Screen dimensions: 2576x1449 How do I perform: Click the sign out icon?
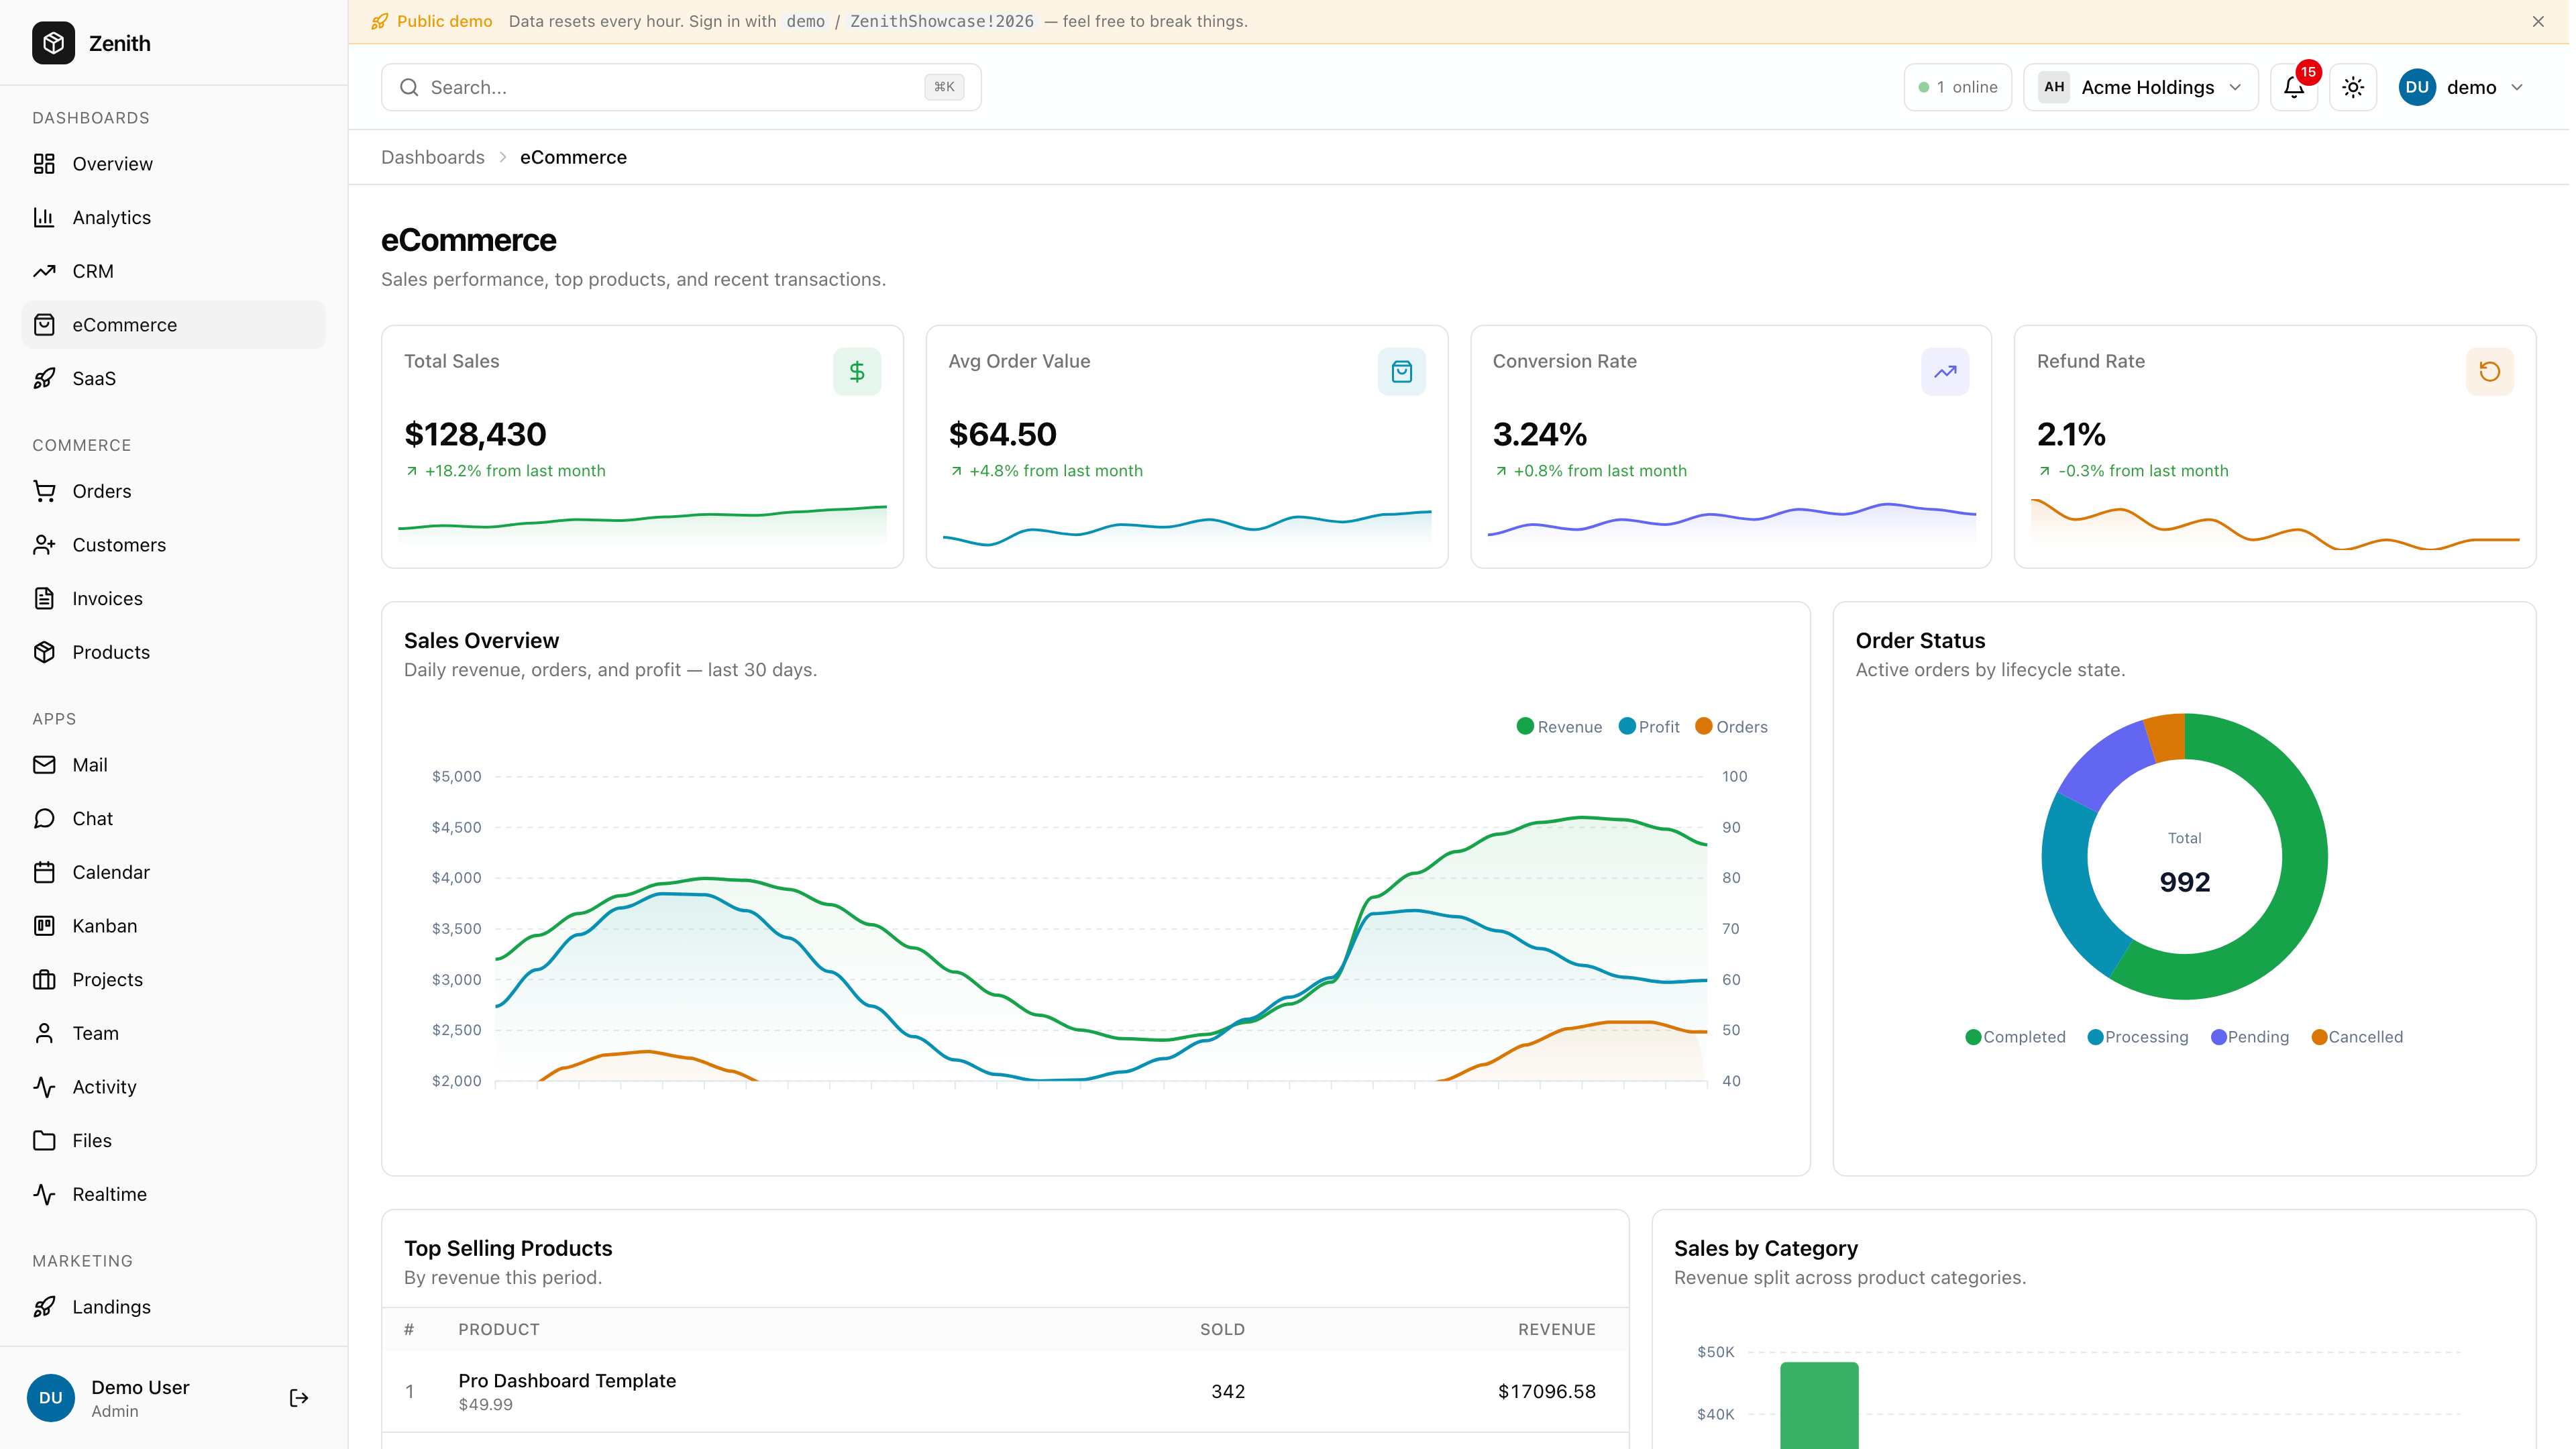coord(299,1398)
